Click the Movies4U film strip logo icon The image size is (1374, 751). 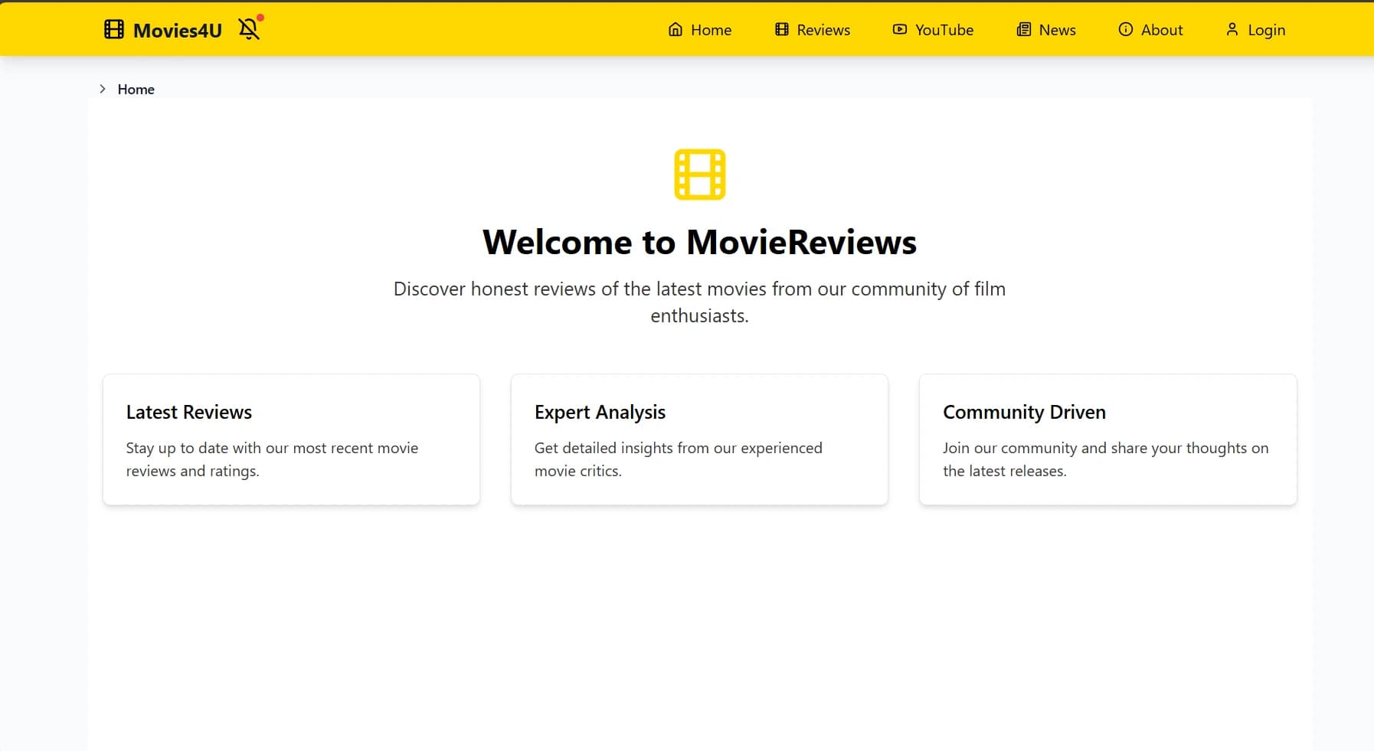[114, 29]
